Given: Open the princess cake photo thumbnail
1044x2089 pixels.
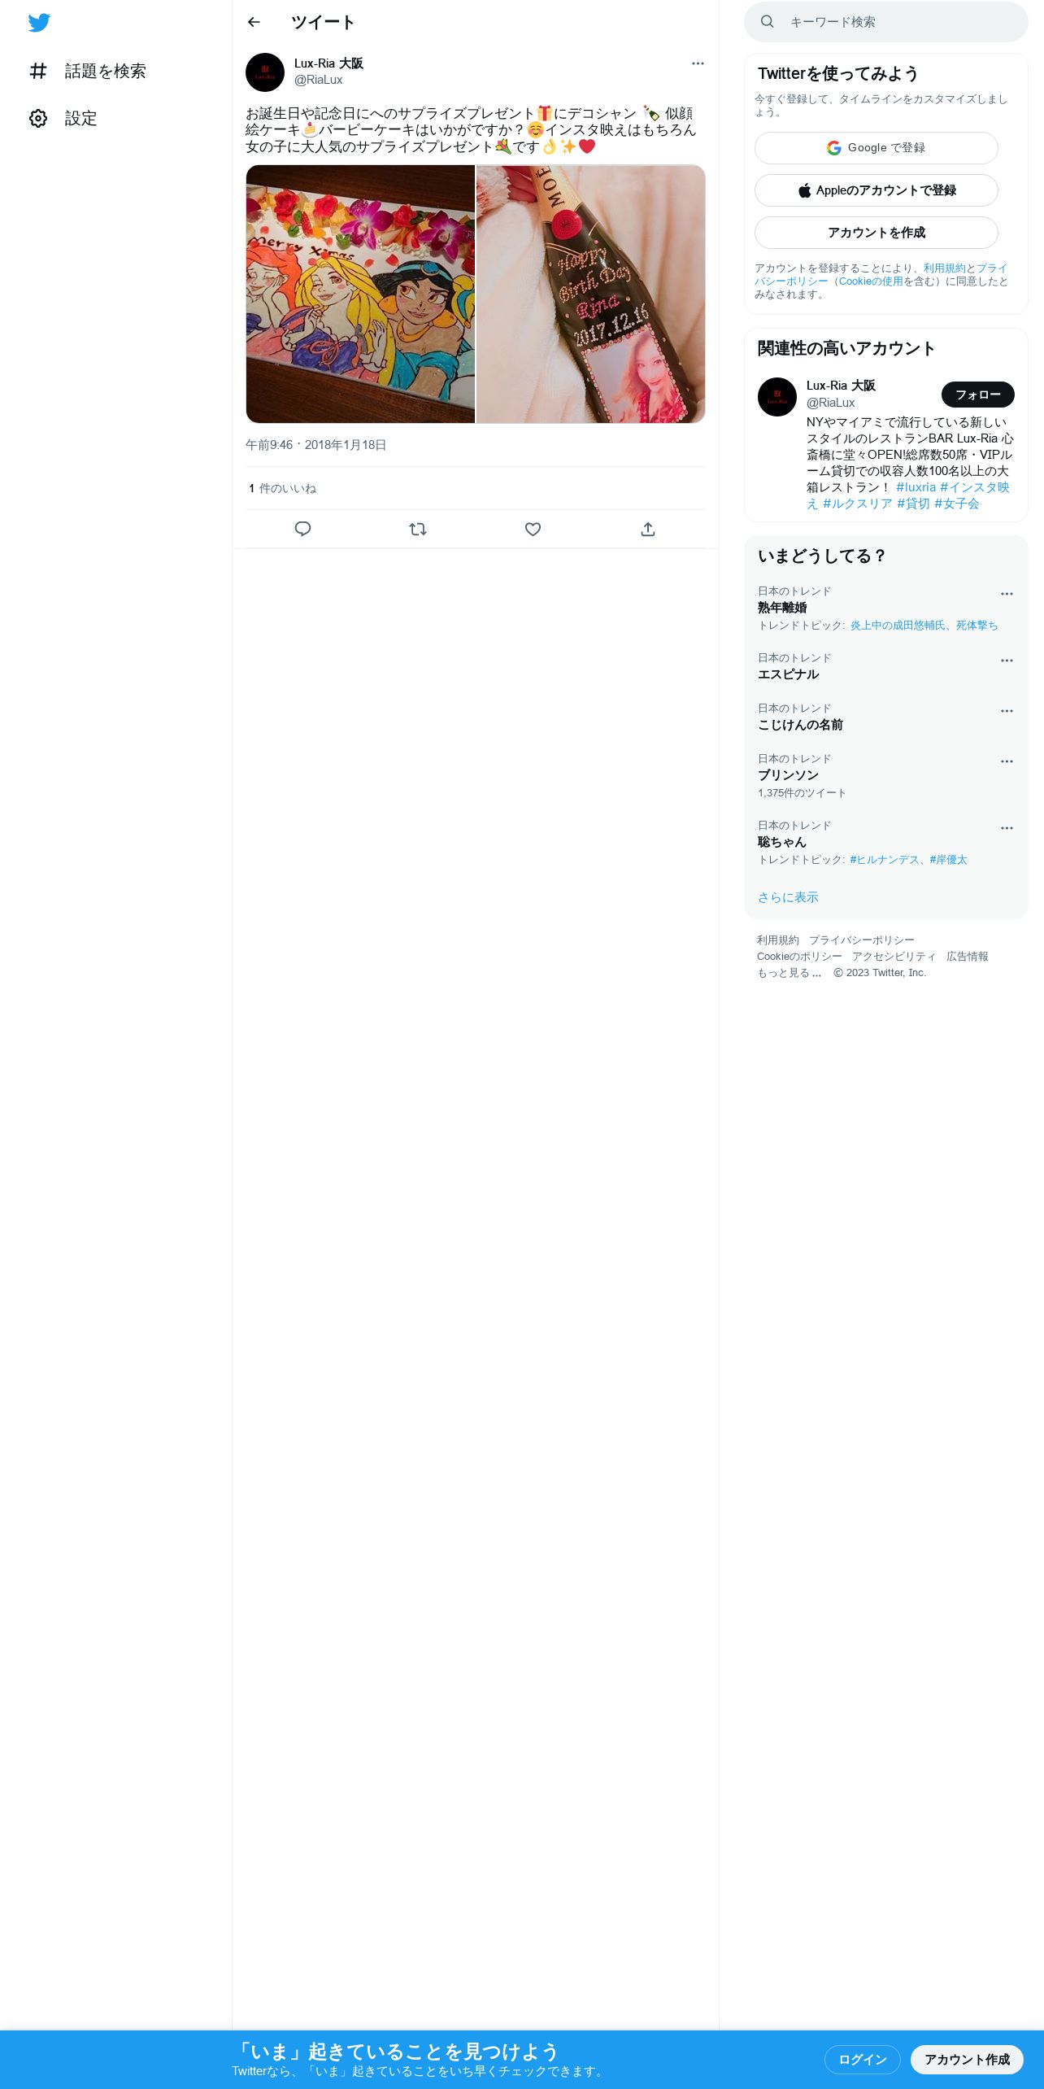Looking at the screenshot, I should (x=360, y=294).
